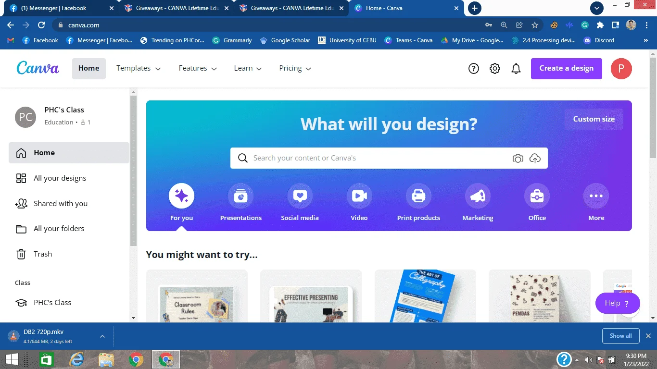Image resolution: width=657 pixels, height=369 pixels.
Task: Open the red P profile avatar
Action: pyautogui.click(x=621, y=69)
